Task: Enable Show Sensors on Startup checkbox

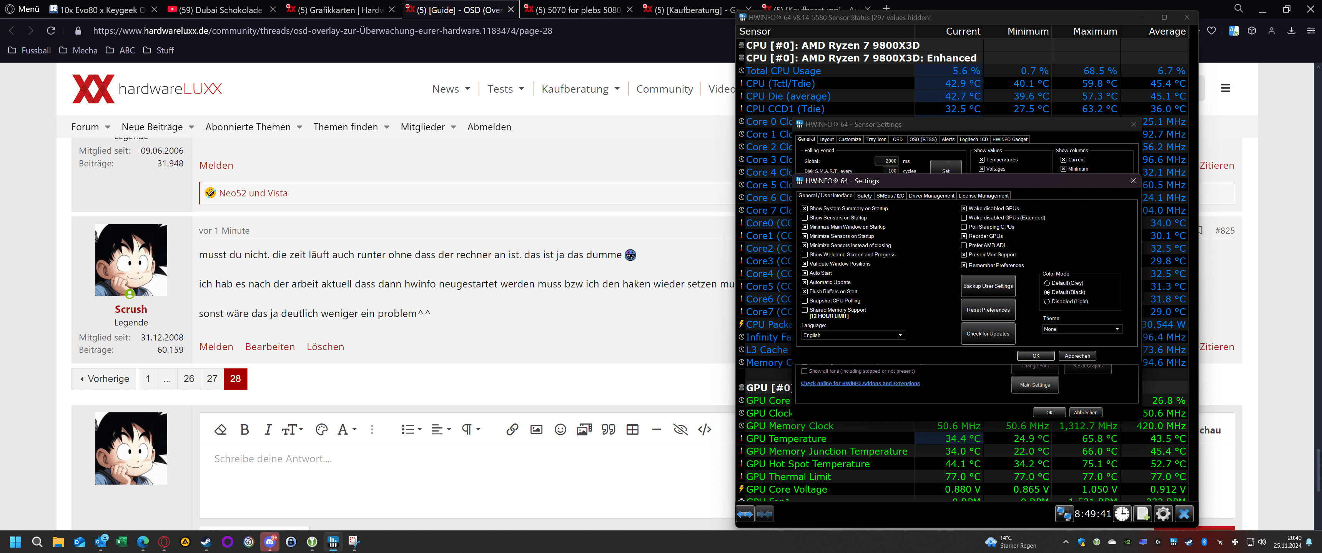Action: click(x=804, y=218)
